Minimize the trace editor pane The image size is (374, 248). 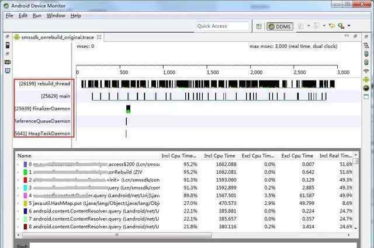[x=347, y=36]
